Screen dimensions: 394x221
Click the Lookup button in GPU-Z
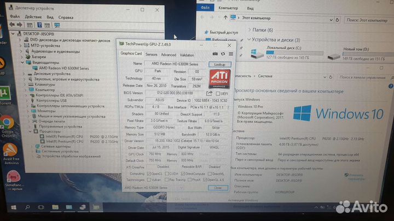(x=219, y=64)
